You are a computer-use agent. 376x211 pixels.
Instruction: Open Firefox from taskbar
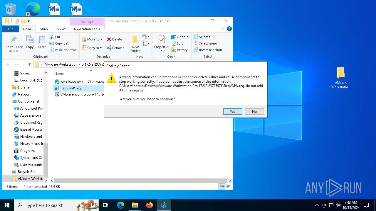[150, 205]
